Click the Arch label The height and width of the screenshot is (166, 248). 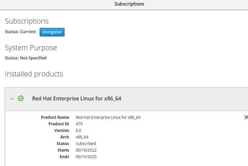[65, 137]
